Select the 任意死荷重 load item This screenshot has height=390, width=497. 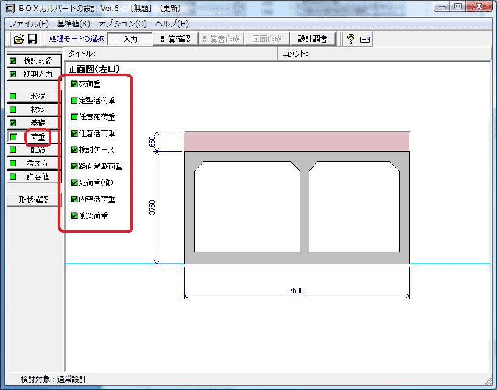point(93,117)
